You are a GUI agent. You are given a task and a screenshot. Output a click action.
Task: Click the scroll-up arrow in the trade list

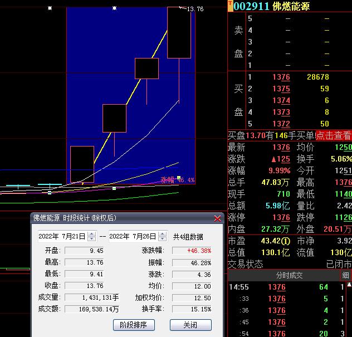(x=348, y=287)
